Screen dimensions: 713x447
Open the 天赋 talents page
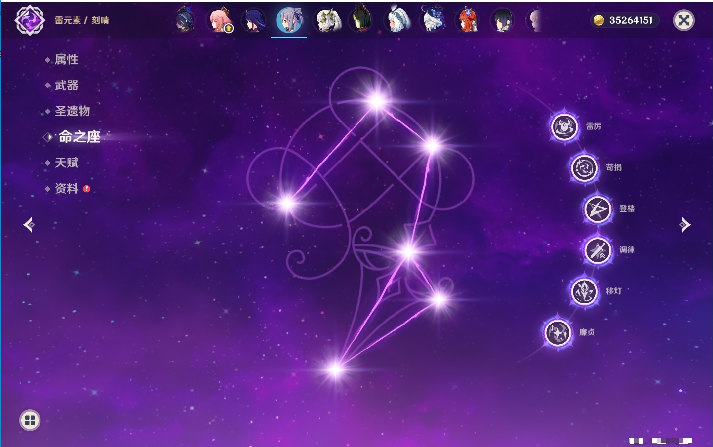(x=66, y=163)
